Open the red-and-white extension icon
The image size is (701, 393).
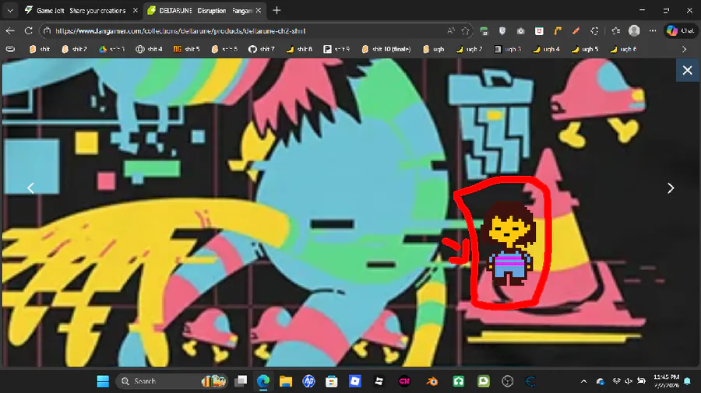(539, 31)
